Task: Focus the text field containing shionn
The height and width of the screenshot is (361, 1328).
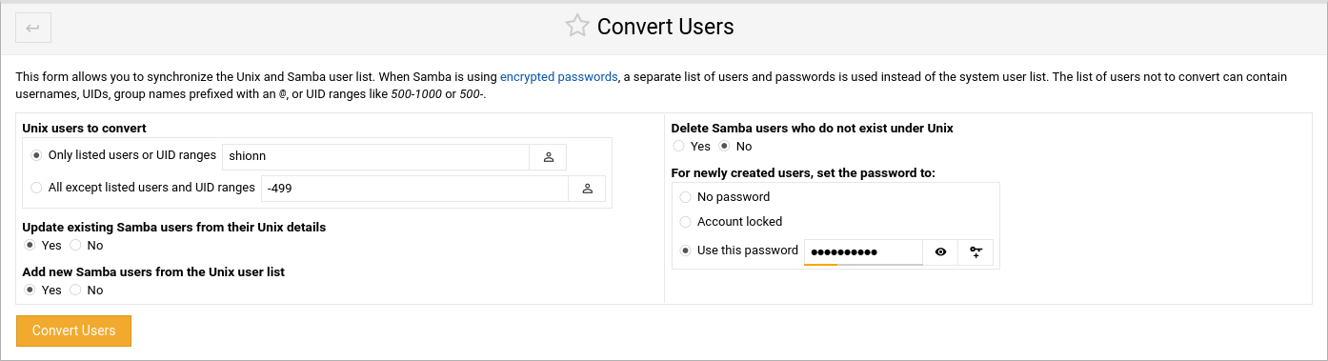Action: coord(375,157)
